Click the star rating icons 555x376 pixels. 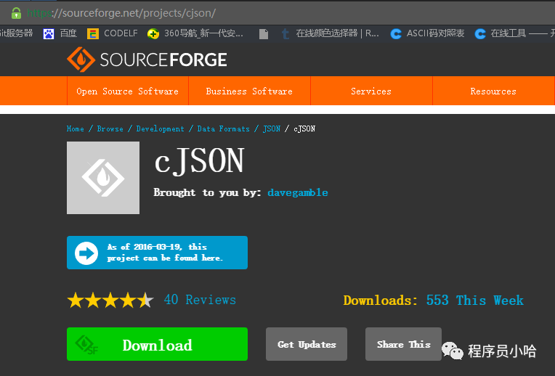pos(110,301)
